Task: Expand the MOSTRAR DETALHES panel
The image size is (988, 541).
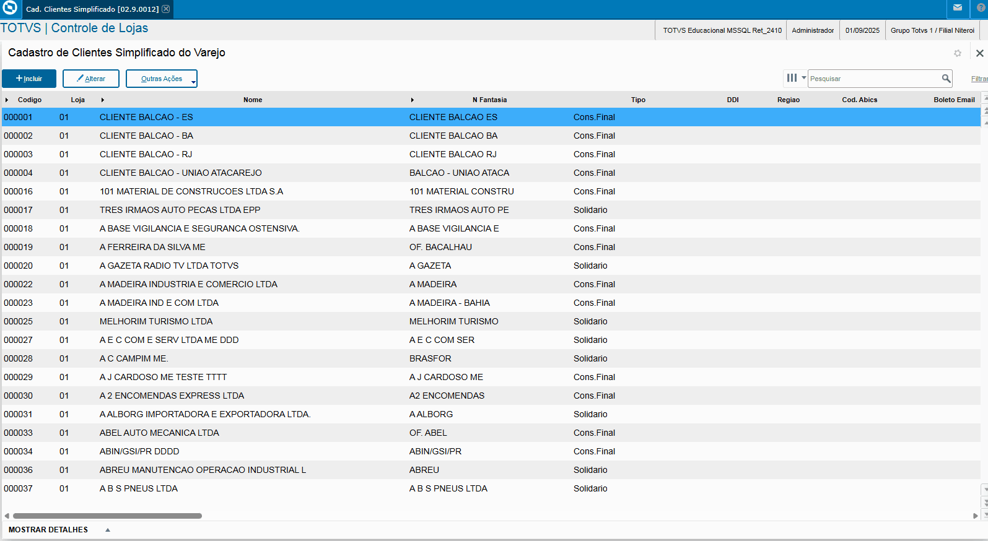Action: pyautogui.click(x=59, y=530)
